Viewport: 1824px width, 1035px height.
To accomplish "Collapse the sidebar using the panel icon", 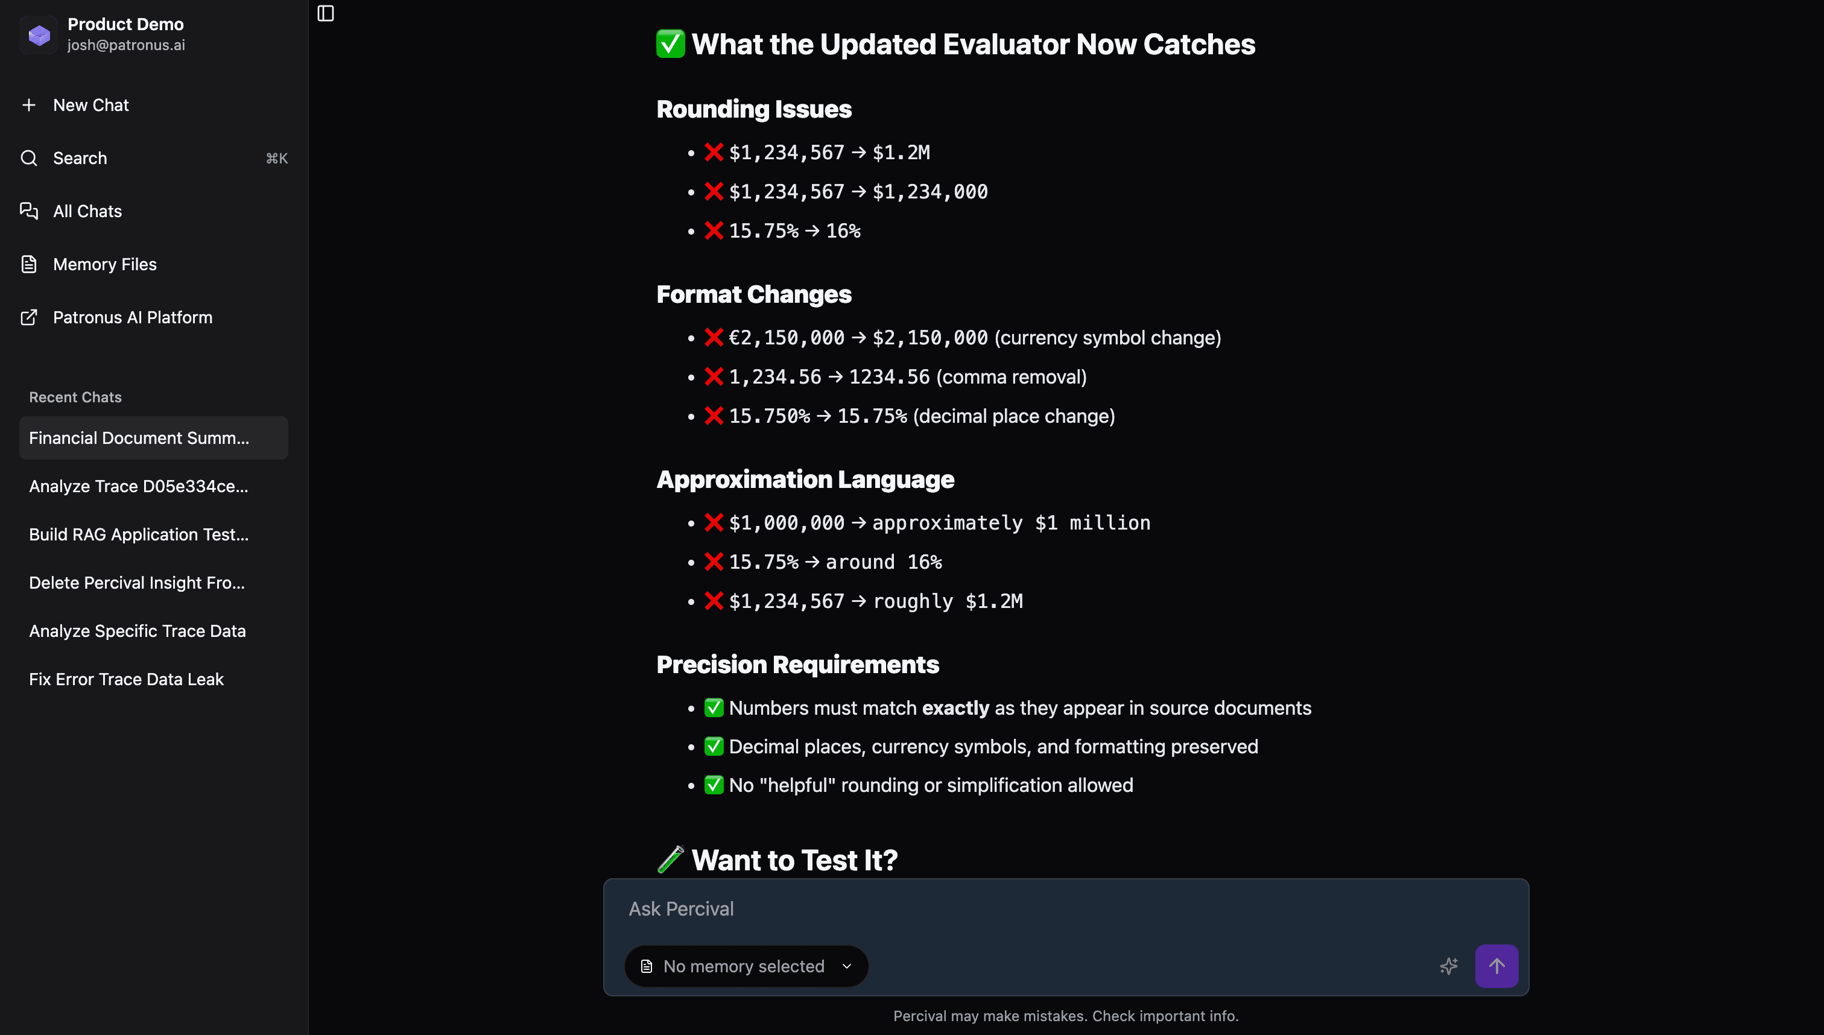I will 325,13.
